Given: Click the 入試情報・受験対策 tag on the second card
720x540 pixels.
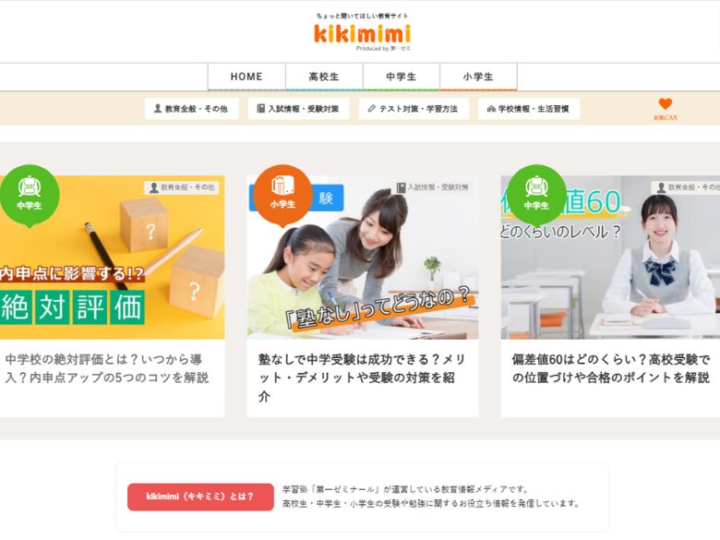Looking at the screenshot, I should [432, 187].
